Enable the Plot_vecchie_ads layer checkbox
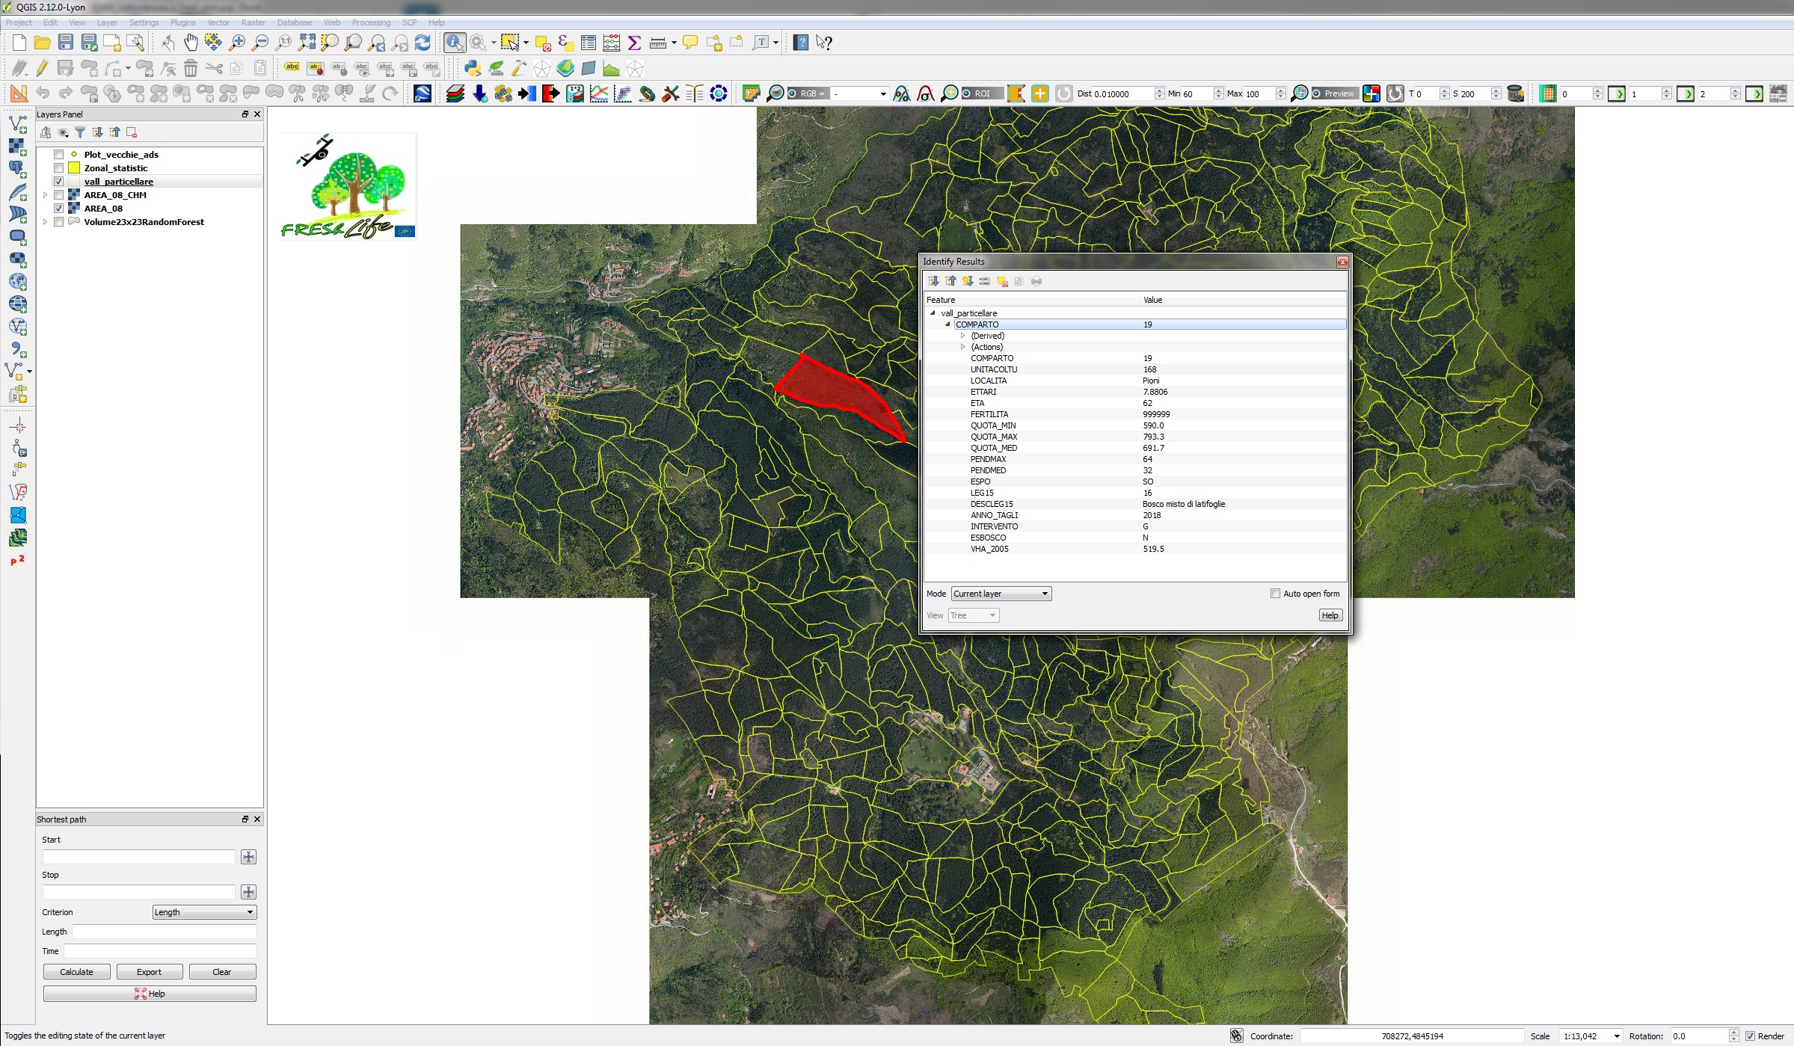1794x1046 pixels. pos(58,155)
